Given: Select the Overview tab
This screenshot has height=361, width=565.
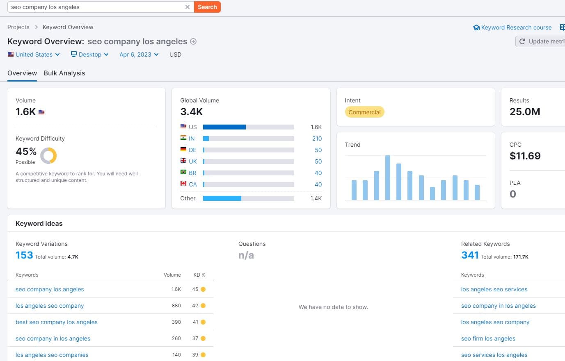Looking at the screenshot, I should [x=22, y=73].
